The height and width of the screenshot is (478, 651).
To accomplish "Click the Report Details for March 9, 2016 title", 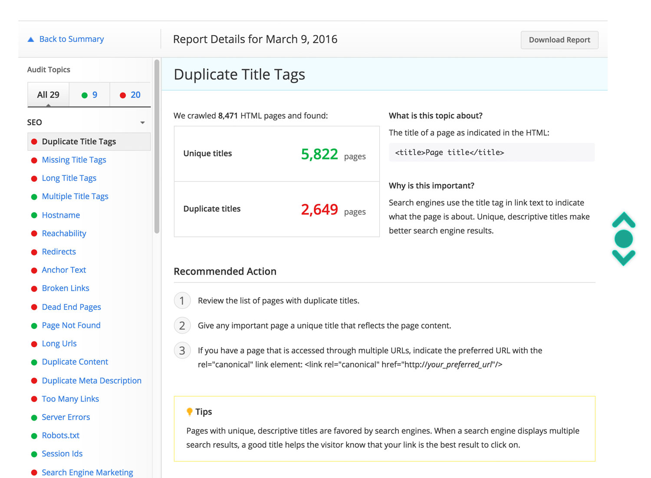I will 255,39.
